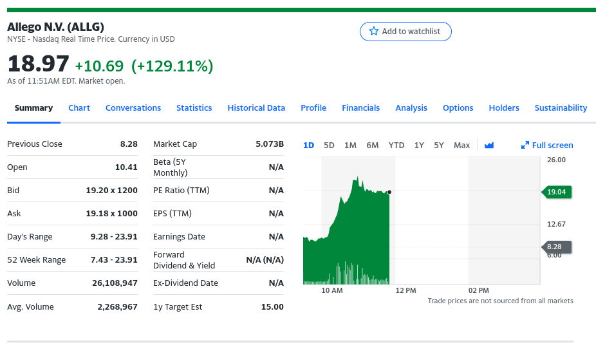596x347 pixels.
Task: Click the Add to watchlist button
Action: pos(405,32)
